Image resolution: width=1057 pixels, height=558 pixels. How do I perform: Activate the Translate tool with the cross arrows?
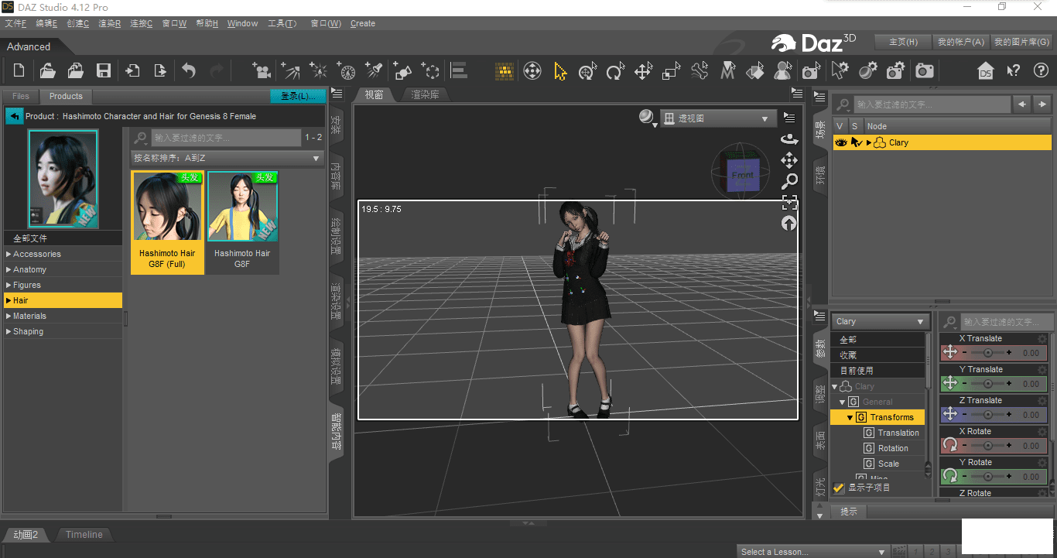point(643,72)
